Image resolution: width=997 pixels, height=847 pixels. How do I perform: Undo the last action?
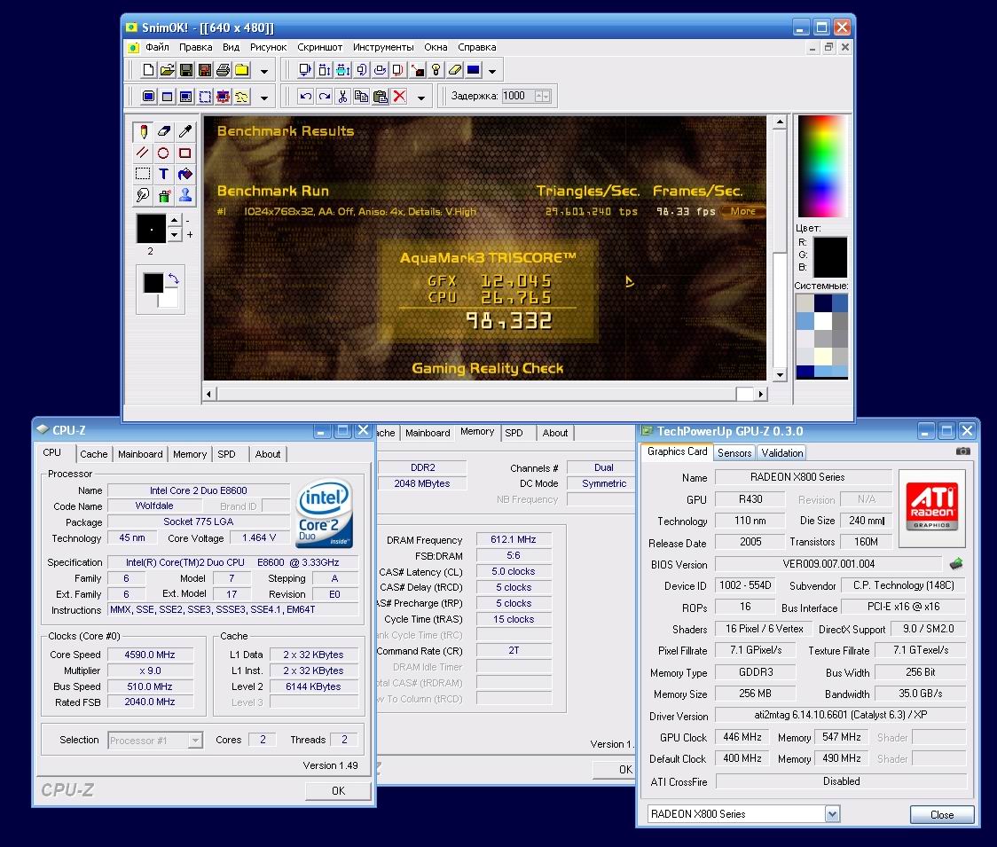[305, 96]
